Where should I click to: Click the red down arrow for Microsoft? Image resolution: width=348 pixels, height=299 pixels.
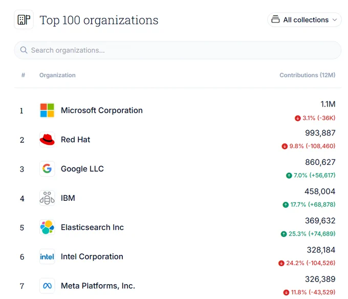tap(298, 118)
